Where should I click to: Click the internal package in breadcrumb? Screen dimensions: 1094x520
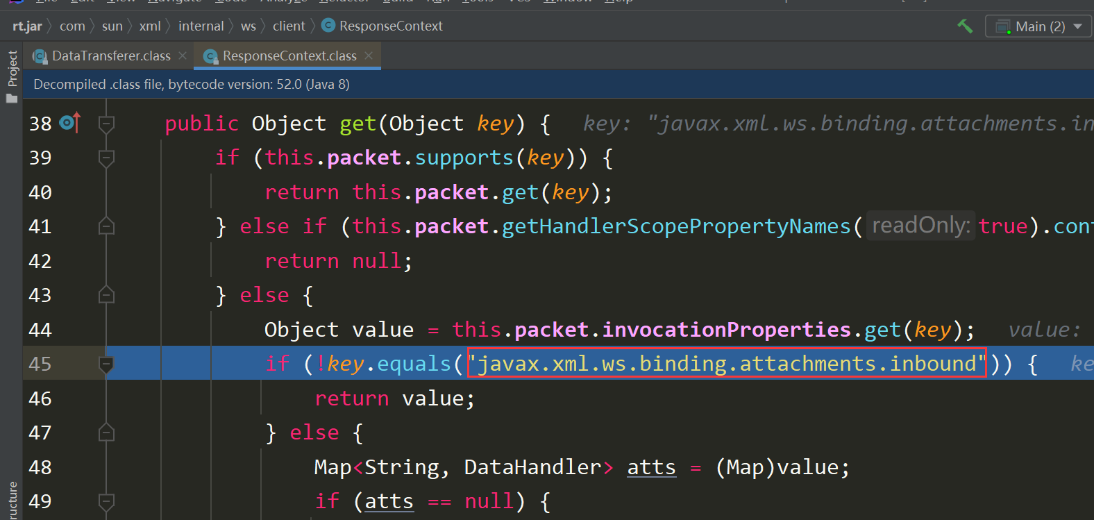click(201, 26)
